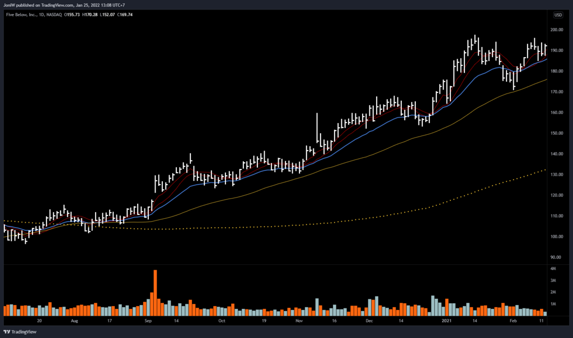Open the USD currency selector
Image resolution: width=573 pixels, height=338 pixels.
coord(558,15)
